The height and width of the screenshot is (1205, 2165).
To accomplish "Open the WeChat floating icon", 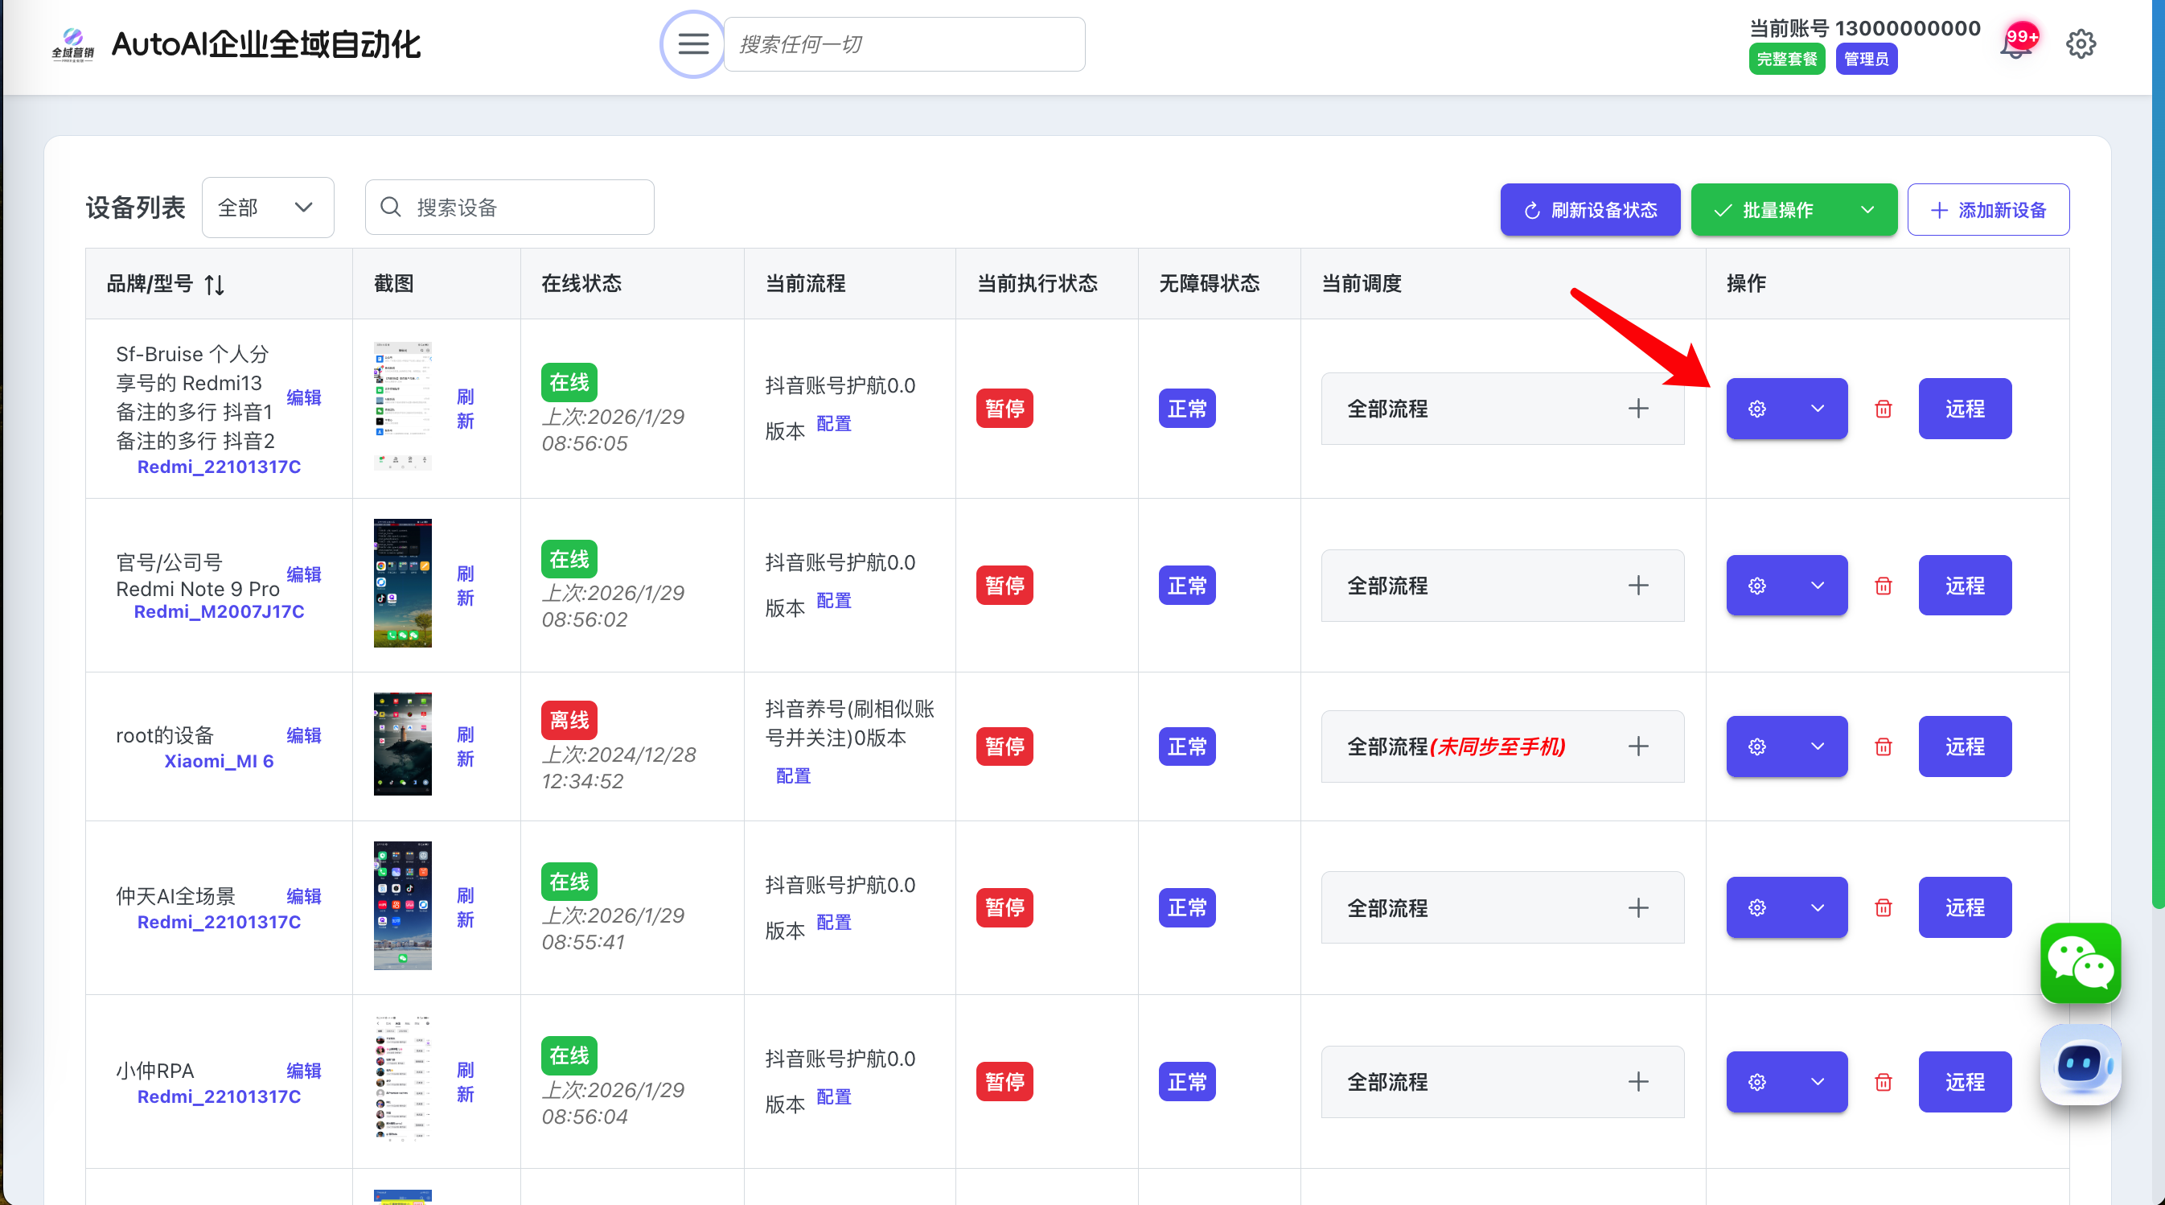I will [x=2080, y=963].
